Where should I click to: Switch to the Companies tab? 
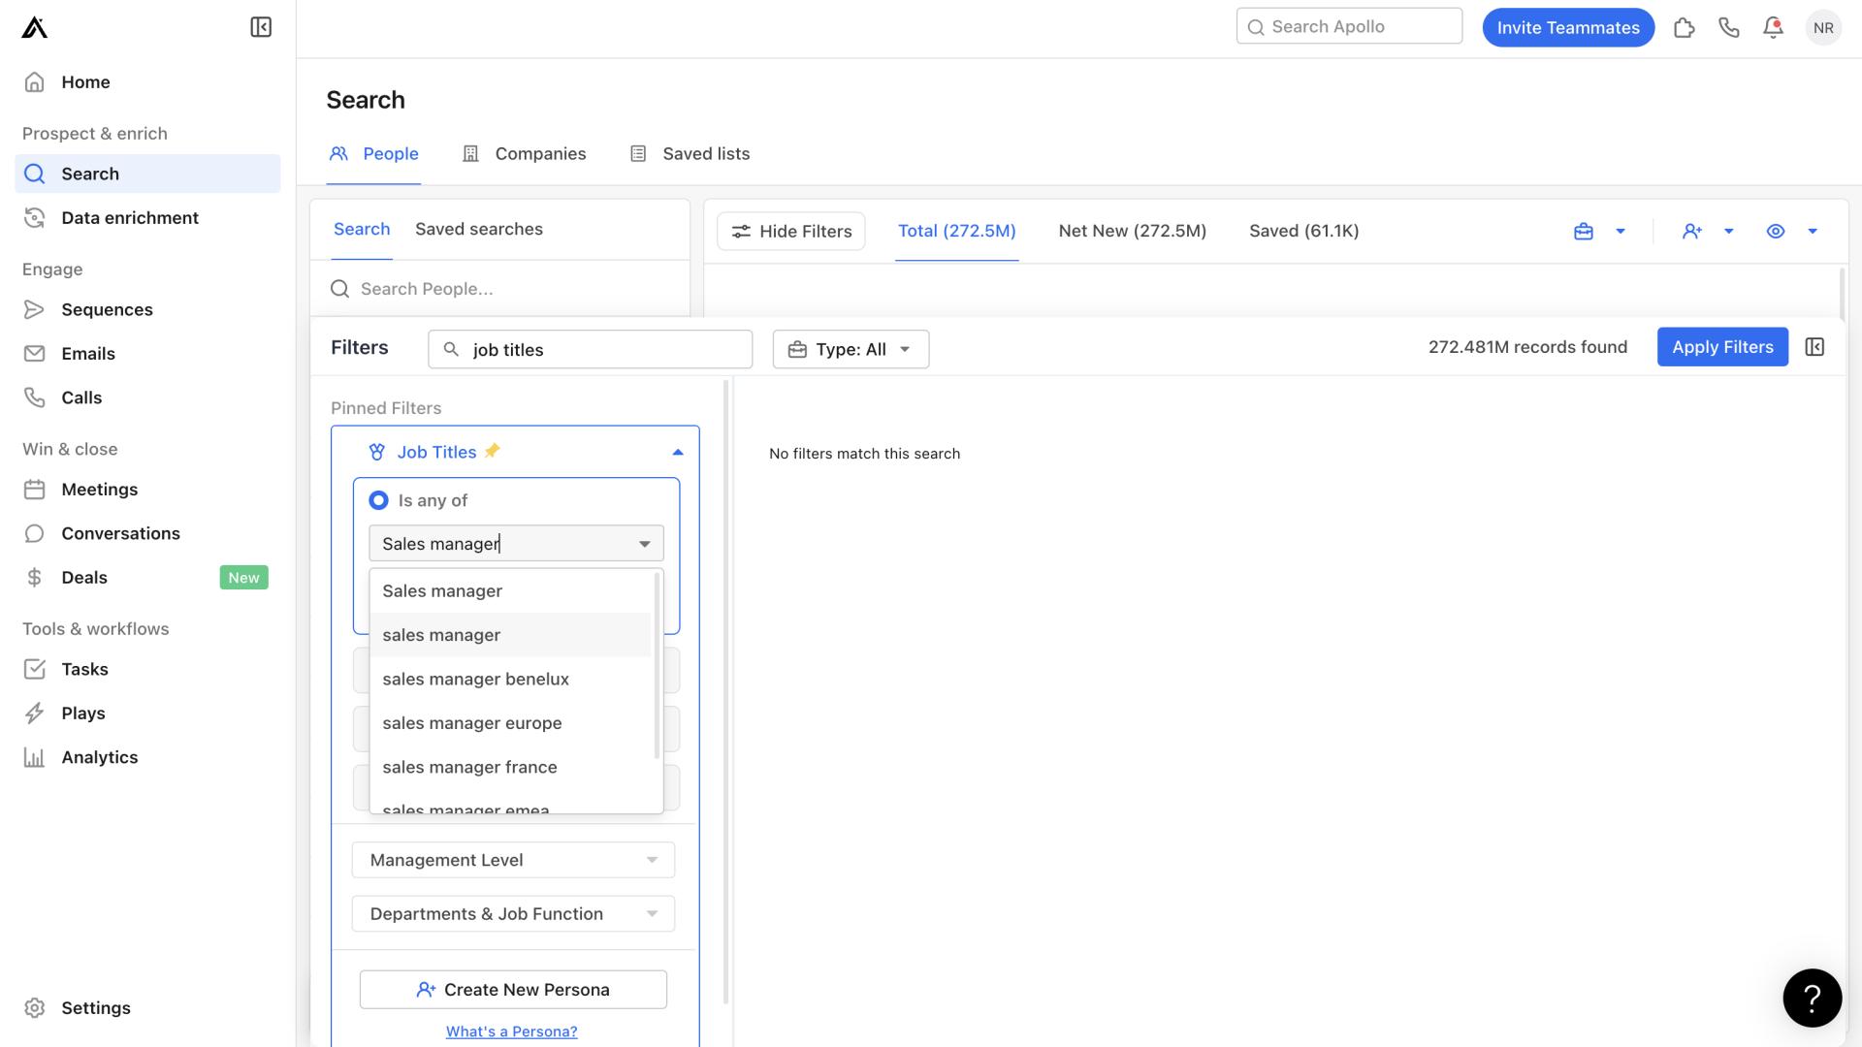coord(525,154)
